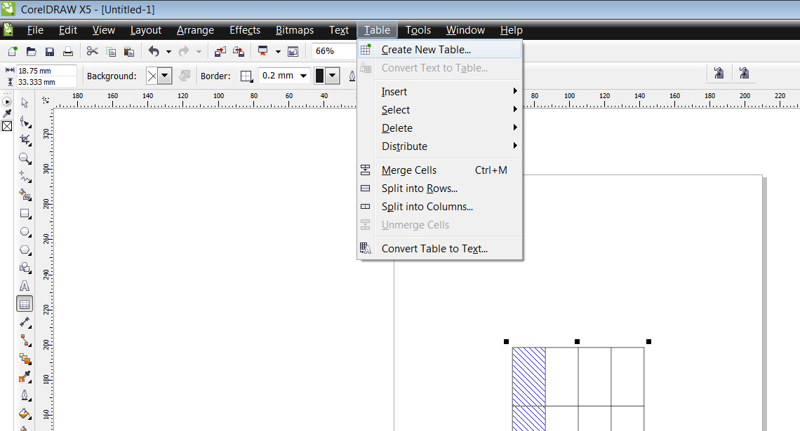Choose Split into Rows menu item

pos(440,189)
